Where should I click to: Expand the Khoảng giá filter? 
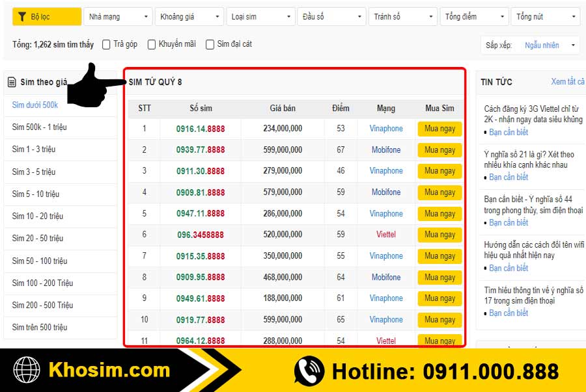point(189,16)
